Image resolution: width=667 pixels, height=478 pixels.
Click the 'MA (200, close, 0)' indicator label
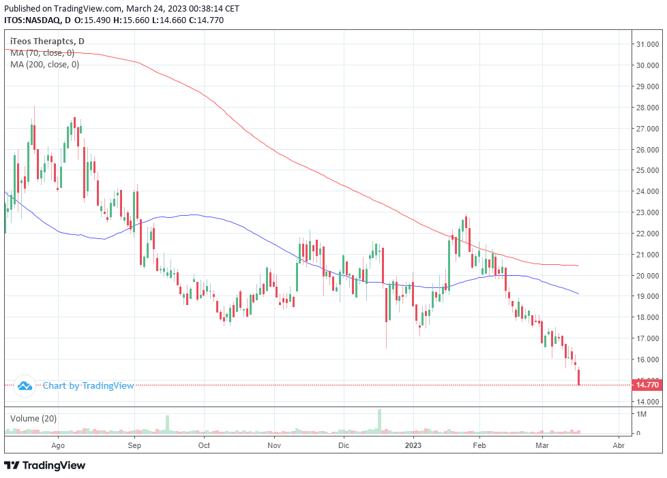point(44,64)
